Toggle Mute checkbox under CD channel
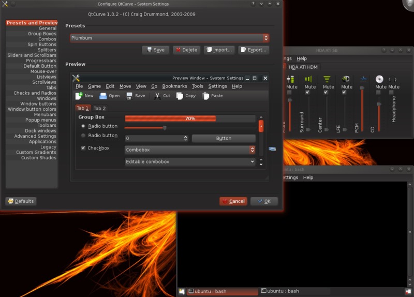This screenshot has height=297, width=414. tap(378, 93)
